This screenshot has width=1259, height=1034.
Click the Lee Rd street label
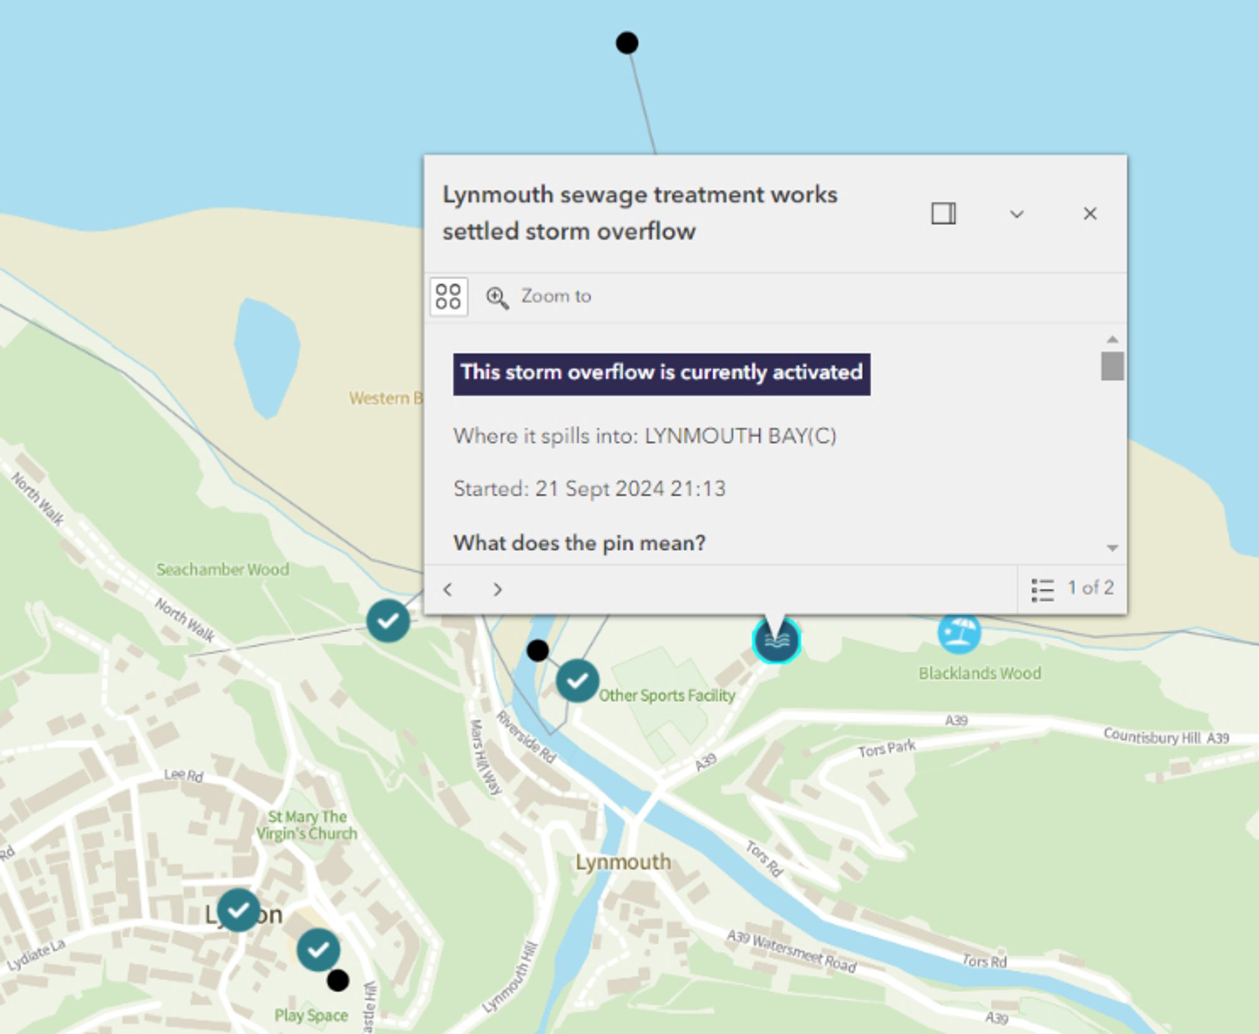tap(184, 775)
